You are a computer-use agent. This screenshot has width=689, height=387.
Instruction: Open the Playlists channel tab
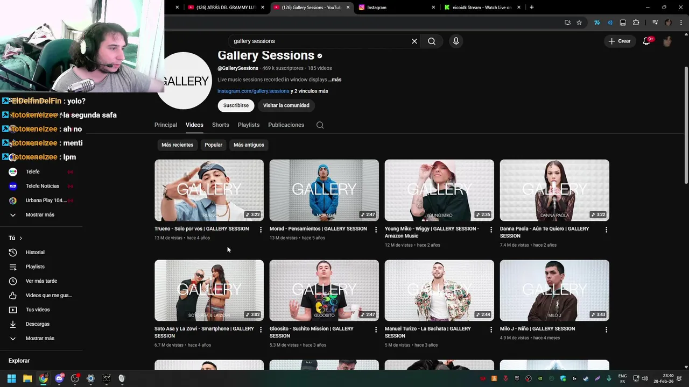(x=249, y=125)
